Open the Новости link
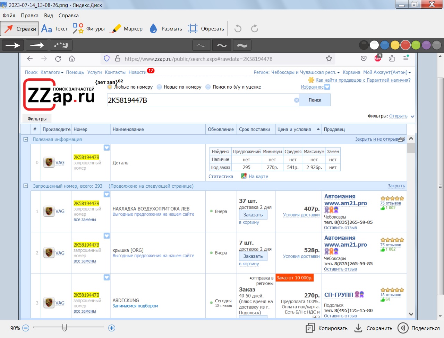The image size is (444, 338). pyautogui.click(x=137, y=72)
